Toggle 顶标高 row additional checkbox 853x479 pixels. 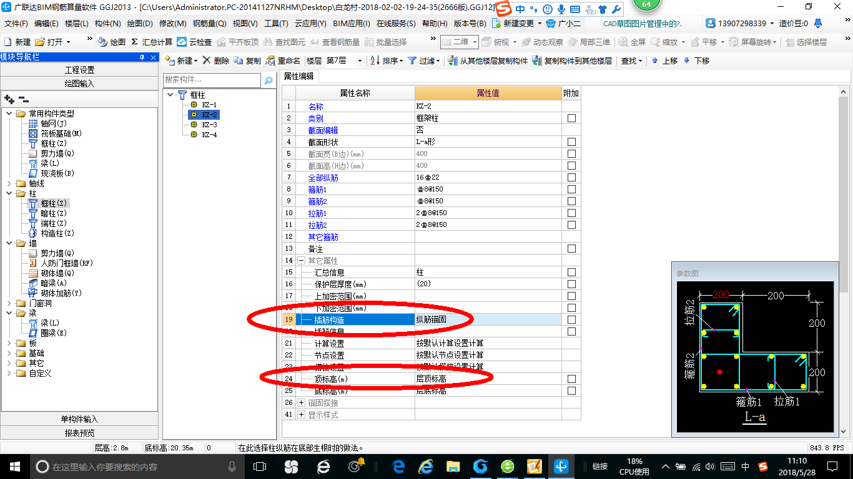pos(571,379)
